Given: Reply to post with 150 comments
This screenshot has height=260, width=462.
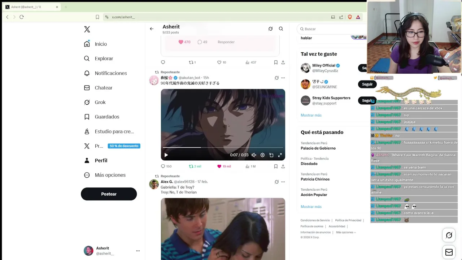Looking at the screenshot, I should point(163,166).
